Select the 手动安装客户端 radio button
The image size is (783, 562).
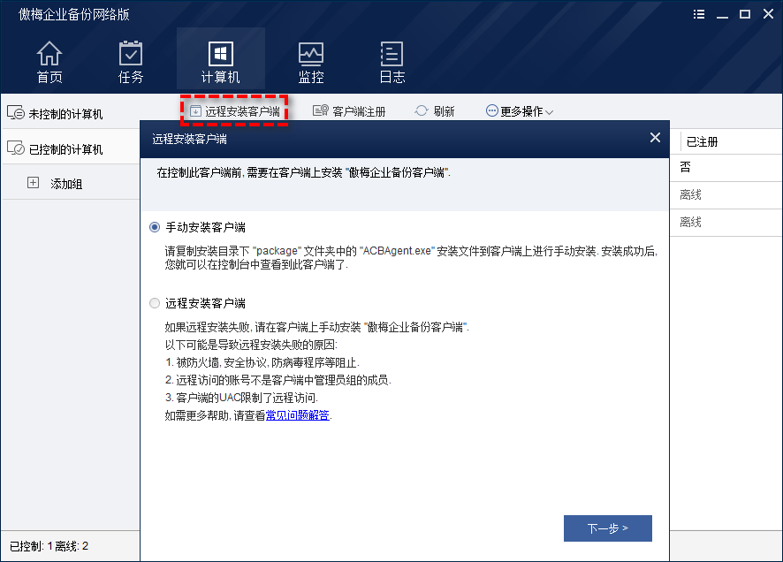tap(156, 227)
